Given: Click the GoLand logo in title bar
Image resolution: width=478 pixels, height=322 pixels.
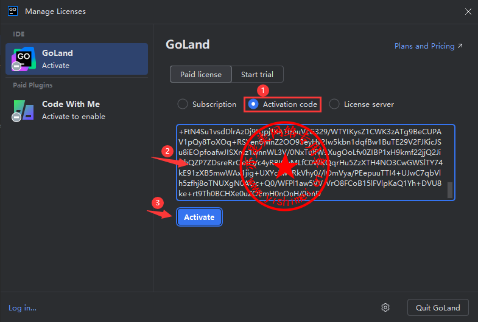Looking at the screenshot, I should coord(13,12).
